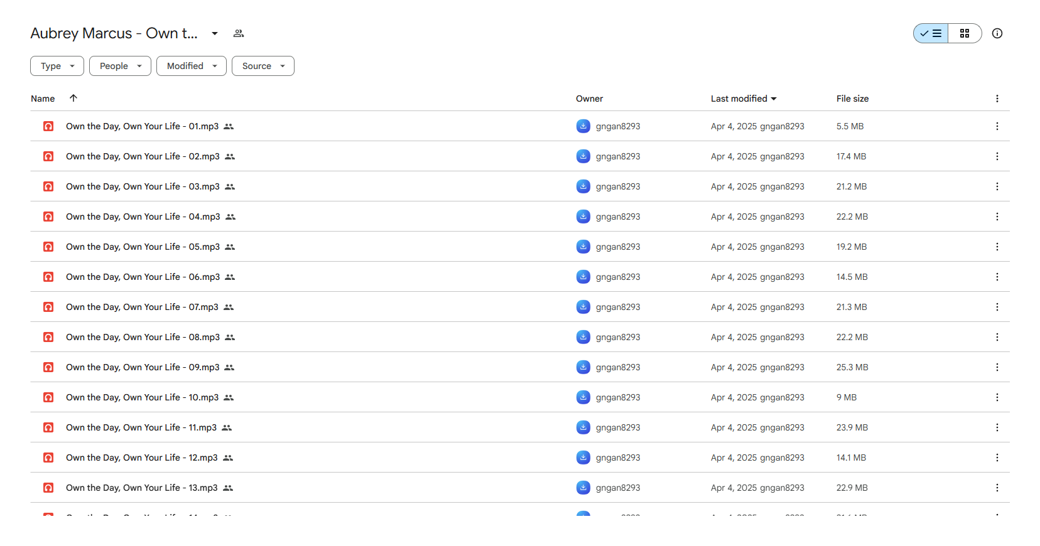
Task: Click the 23.9 MB file size cell
Action: pyautogui.click(x=852, y=427)
